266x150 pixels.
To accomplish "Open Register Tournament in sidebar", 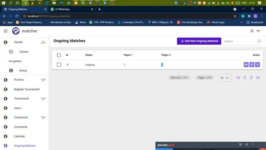I will click(x=27, y=89).
